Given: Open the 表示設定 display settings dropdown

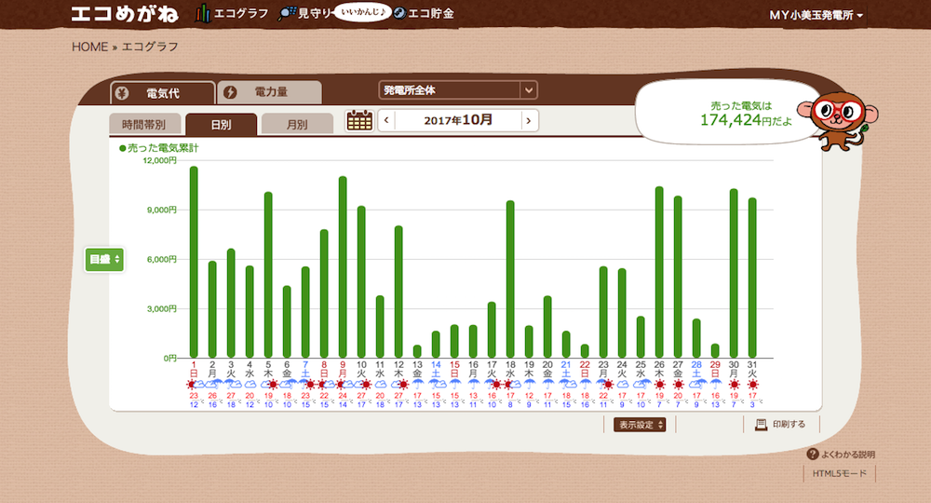Looking at the screenshot, I should 640,425.
